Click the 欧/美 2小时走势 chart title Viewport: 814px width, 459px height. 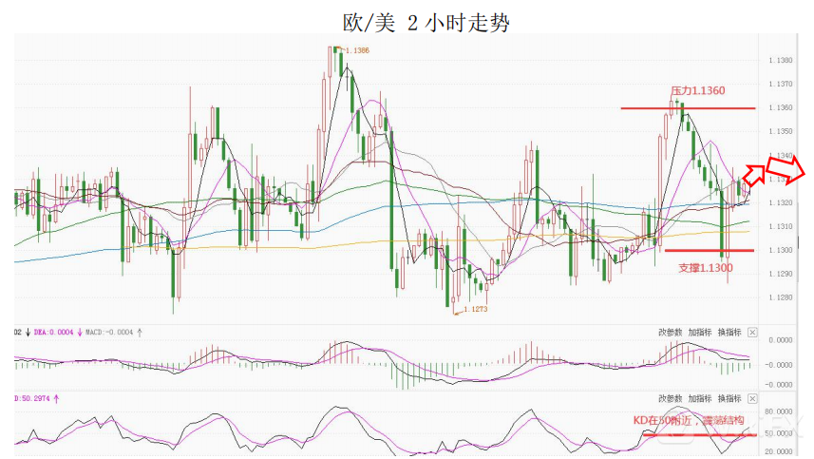(x=426, y=23)
